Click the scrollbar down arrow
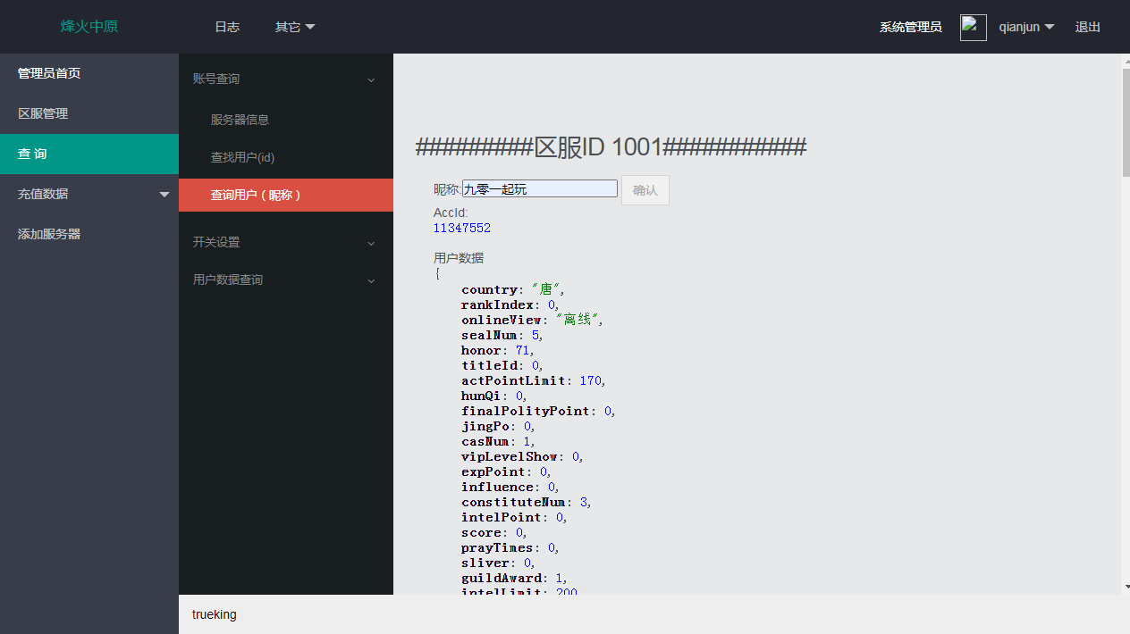Image resolution: width=1130 pixels, height=634 pixels. click(x=1126, y=587)
